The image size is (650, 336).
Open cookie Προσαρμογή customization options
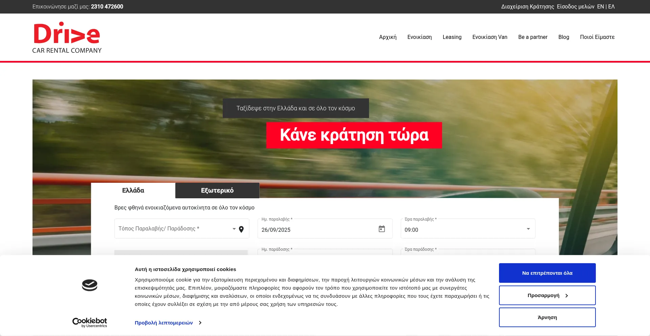pos(547,295)
